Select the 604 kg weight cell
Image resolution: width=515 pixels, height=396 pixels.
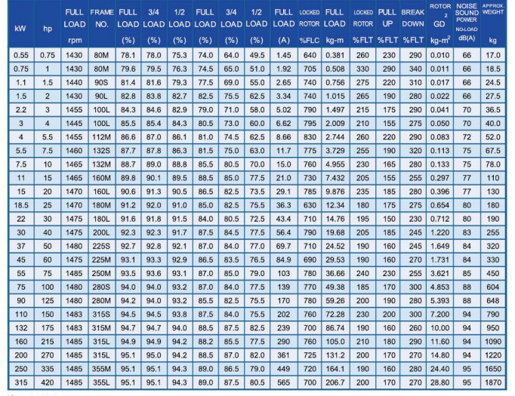[493, 287]
